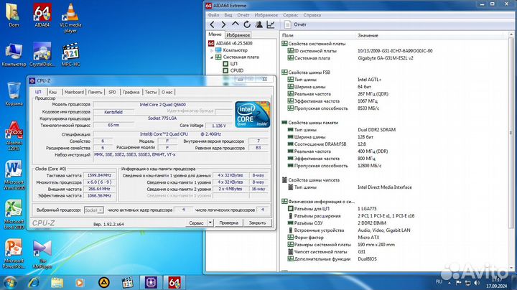The image size is (517, 290).
Task: Launch Internet Explorer from the taskbar
Action: 34,282
